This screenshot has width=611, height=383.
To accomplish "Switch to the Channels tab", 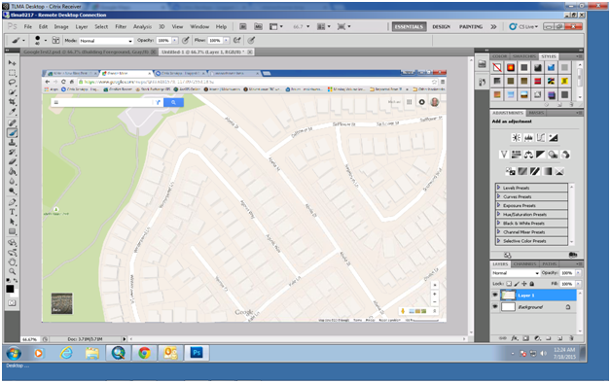I will tap(524, 263).
